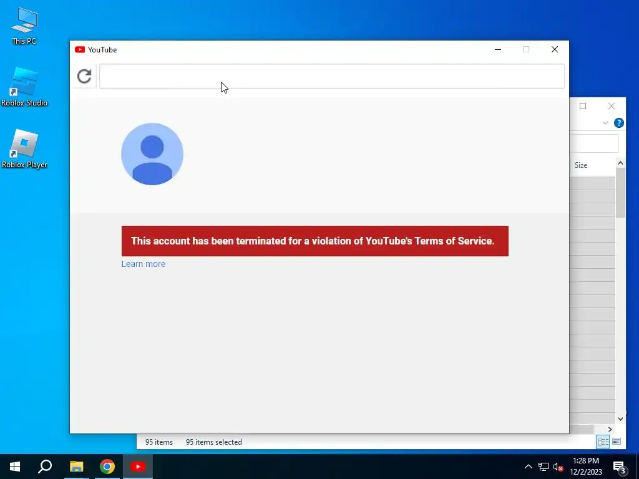The image size is (639, 479).
Task: Open network status tray icon
Action: click(544, 467)
